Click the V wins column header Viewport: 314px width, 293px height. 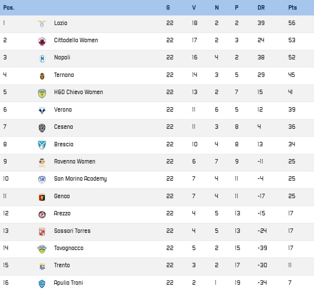(194, 8)
